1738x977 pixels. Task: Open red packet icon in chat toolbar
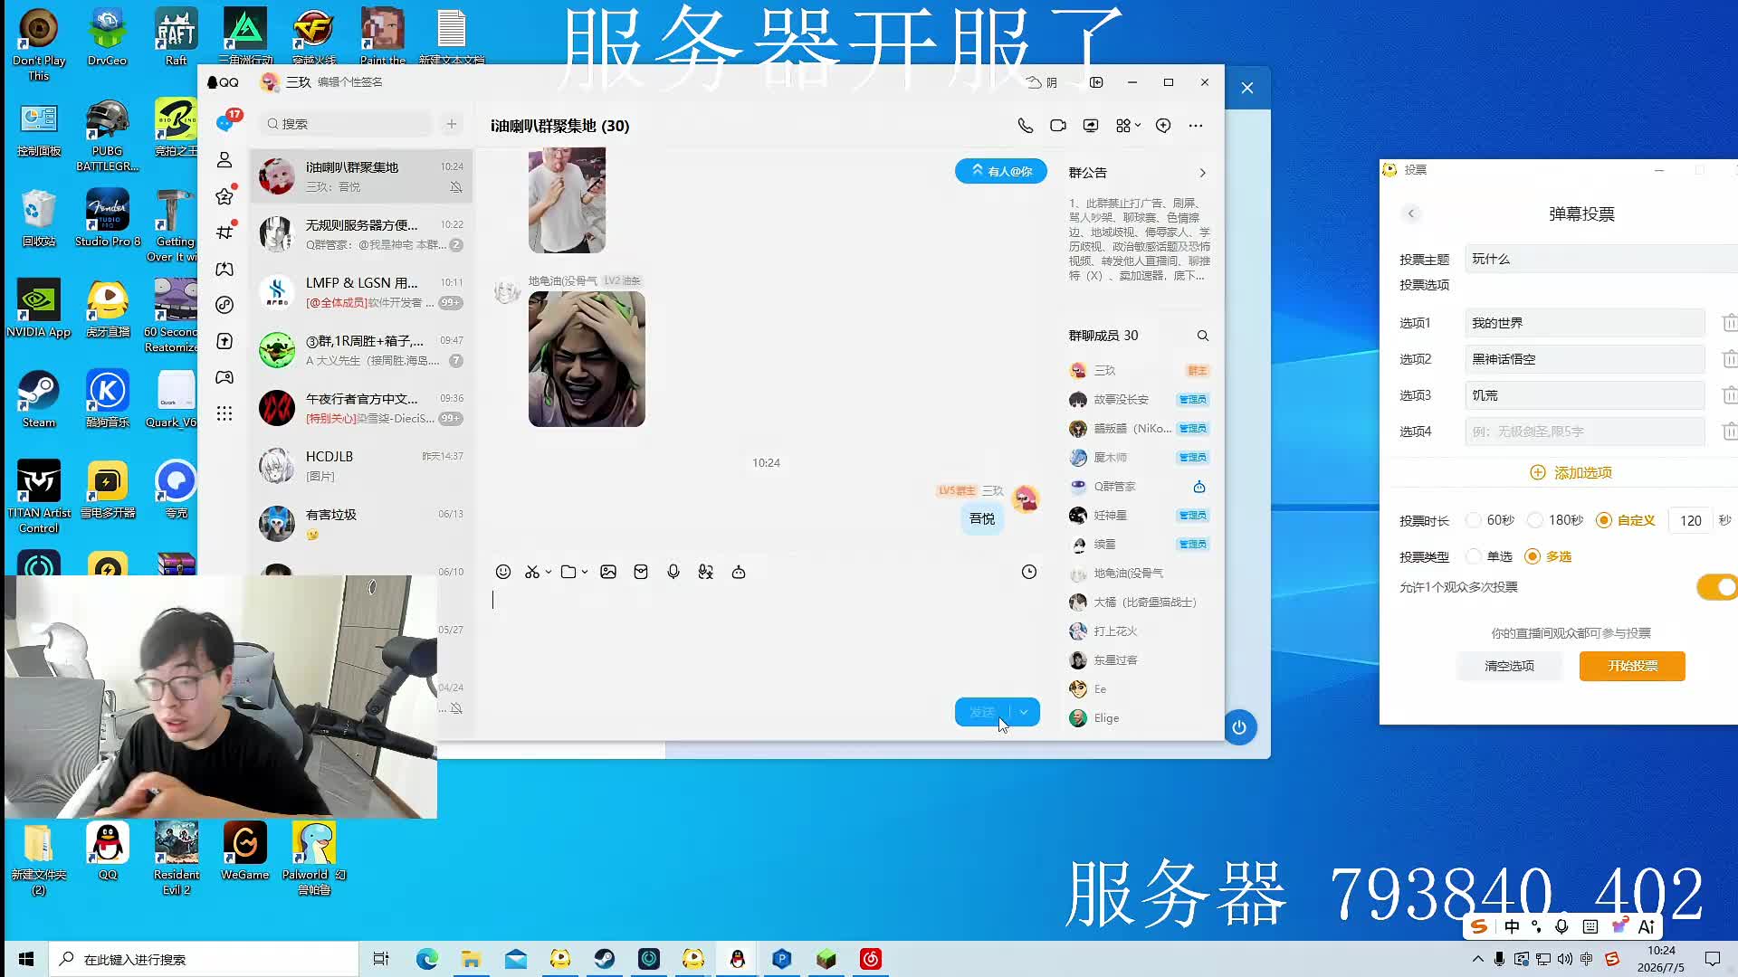(641, 572)
